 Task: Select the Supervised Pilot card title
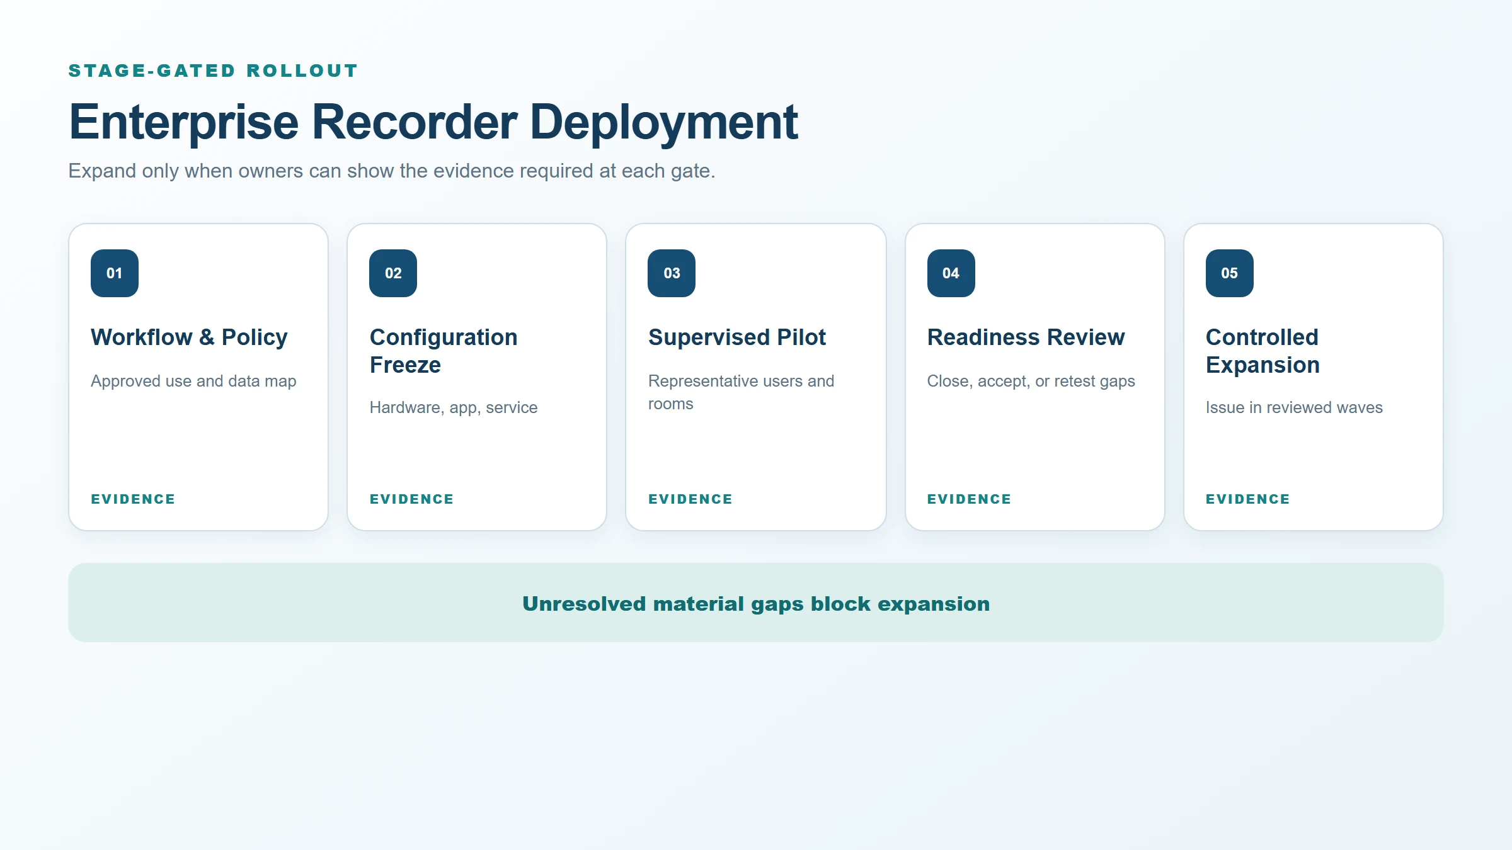pyautogui.click(x=736, y=337)
